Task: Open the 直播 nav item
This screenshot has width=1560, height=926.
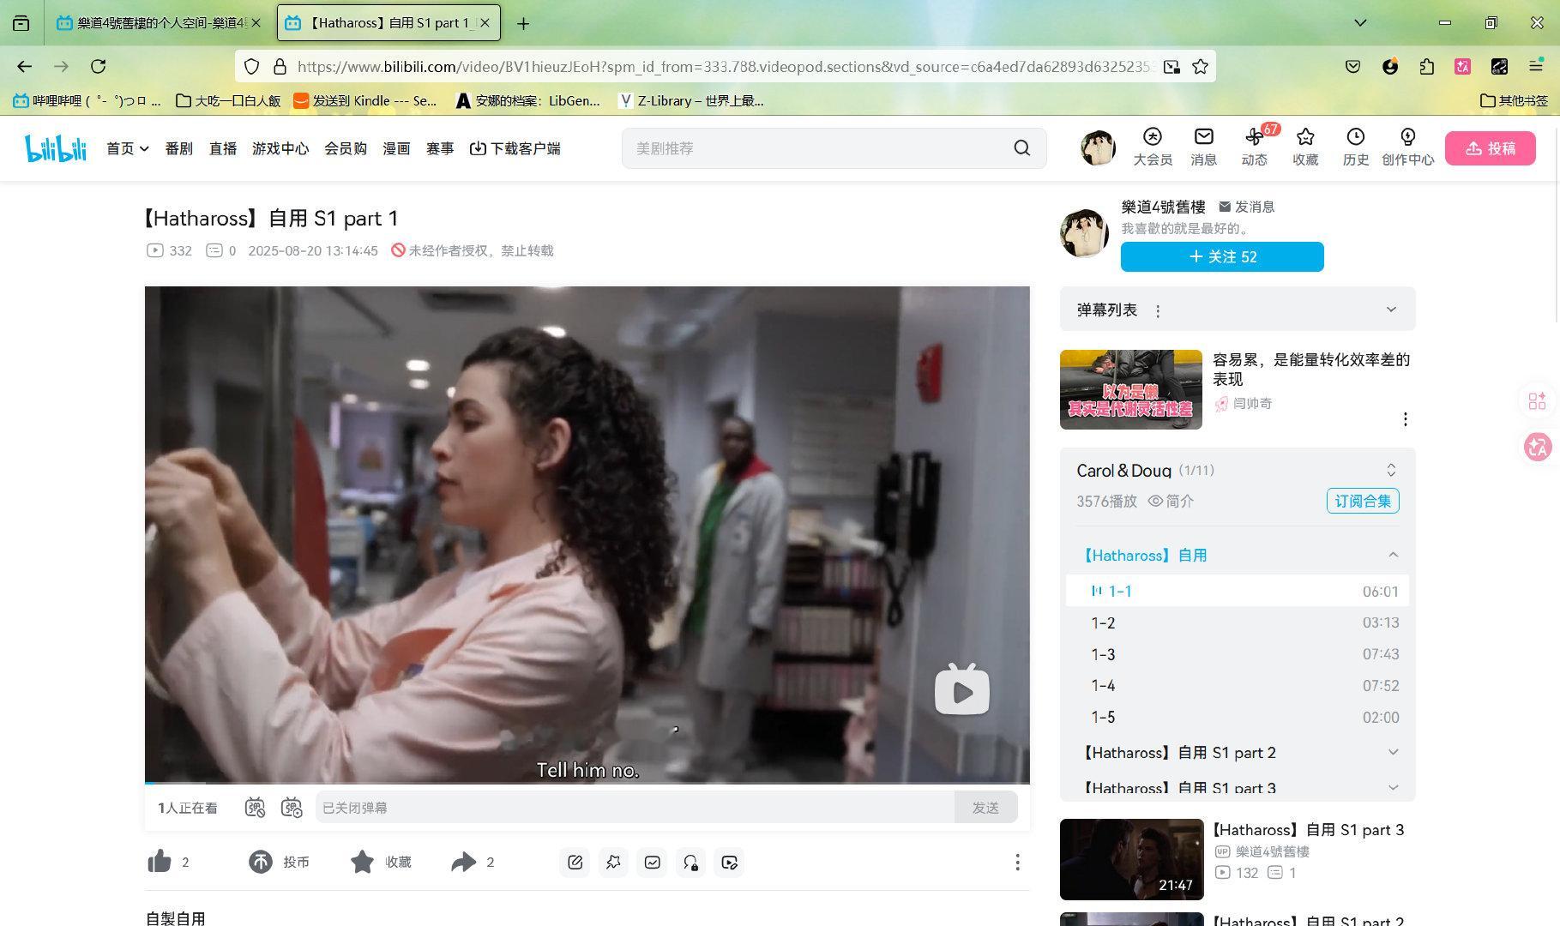Action: 223,148
